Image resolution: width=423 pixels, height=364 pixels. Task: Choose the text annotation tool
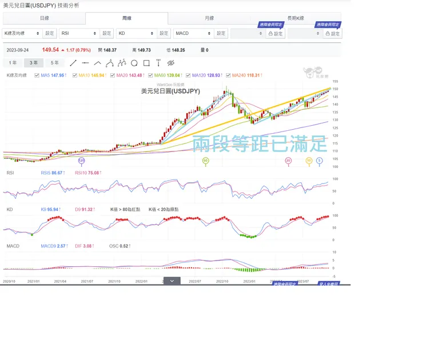pyautogui.click(x=158, y=63)
